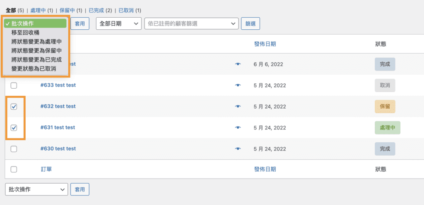Check the select-all checkbox in table footer

tap(14, 169)
